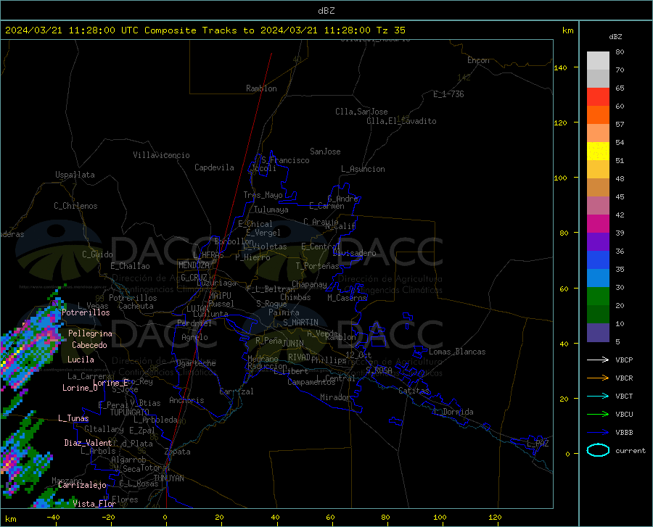Screen dimensions: 653x527
Task: Click the Uspallata label on map
Action: pyautogui.click(x=75, y=175)
